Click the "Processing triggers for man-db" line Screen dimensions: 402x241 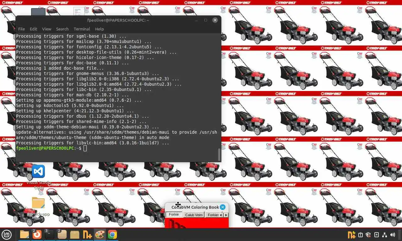click(x=73, y=95)
